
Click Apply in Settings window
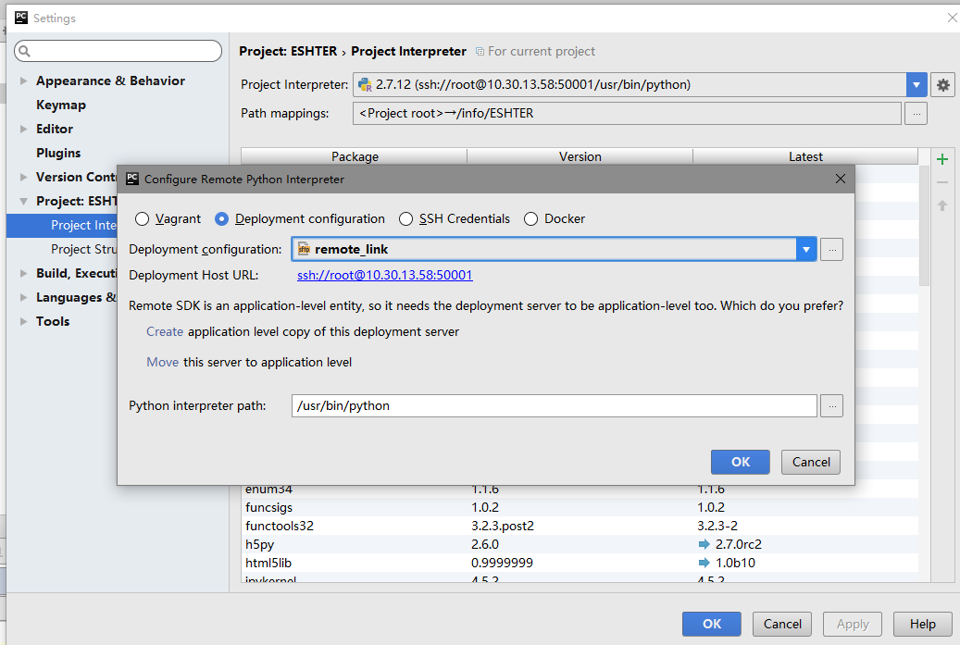click(853, 624)
